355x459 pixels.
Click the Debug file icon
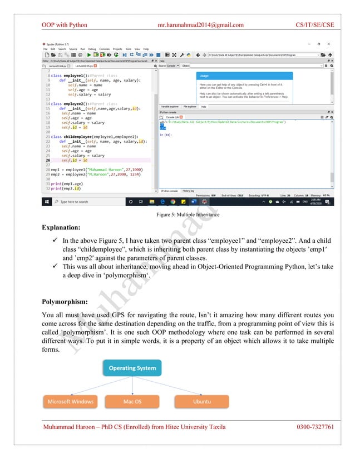(x=124, y=55)
